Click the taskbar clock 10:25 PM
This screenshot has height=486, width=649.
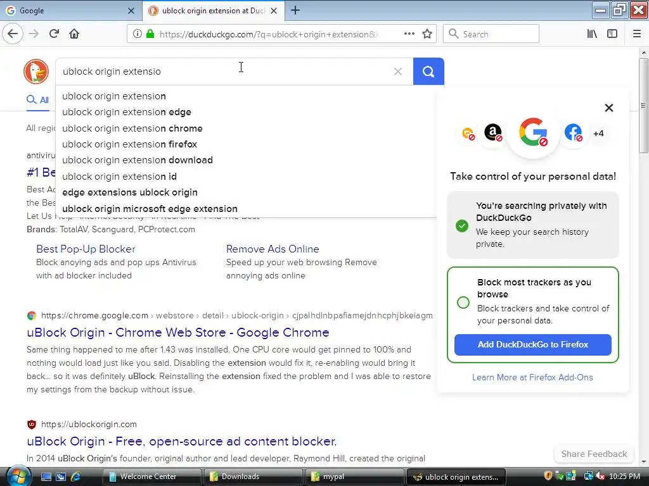click(624, 477)
